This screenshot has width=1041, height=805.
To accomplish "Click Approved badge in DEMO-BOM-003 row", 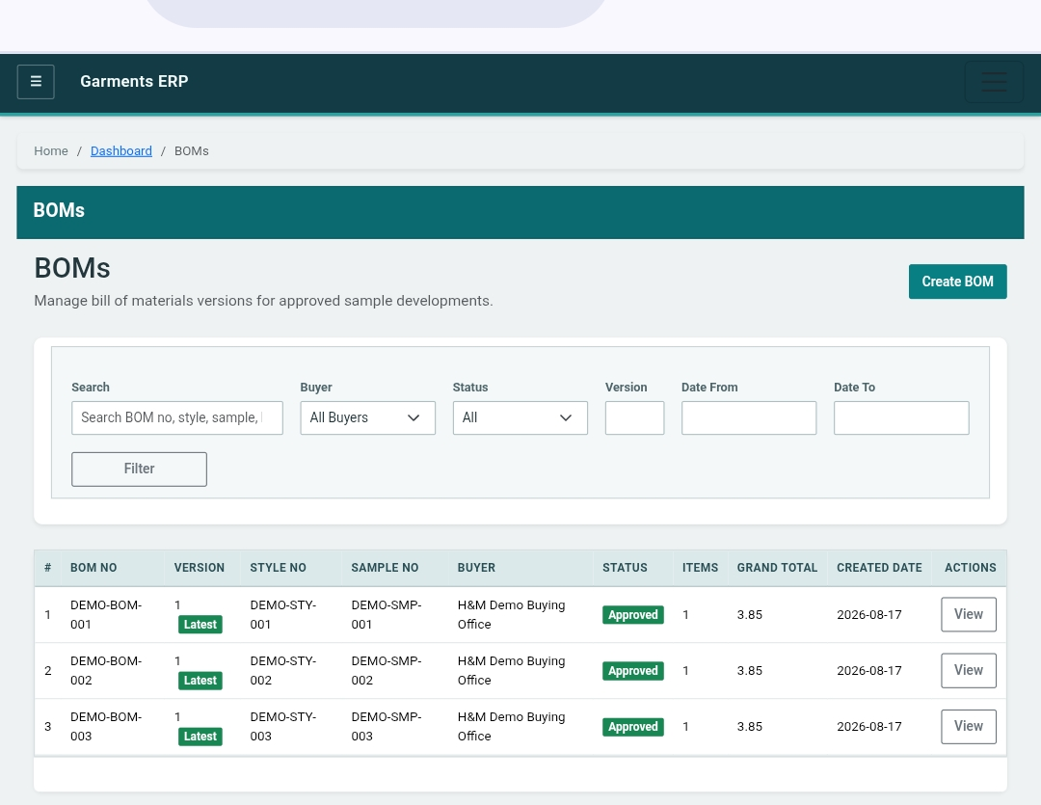I will pos(632,727).
